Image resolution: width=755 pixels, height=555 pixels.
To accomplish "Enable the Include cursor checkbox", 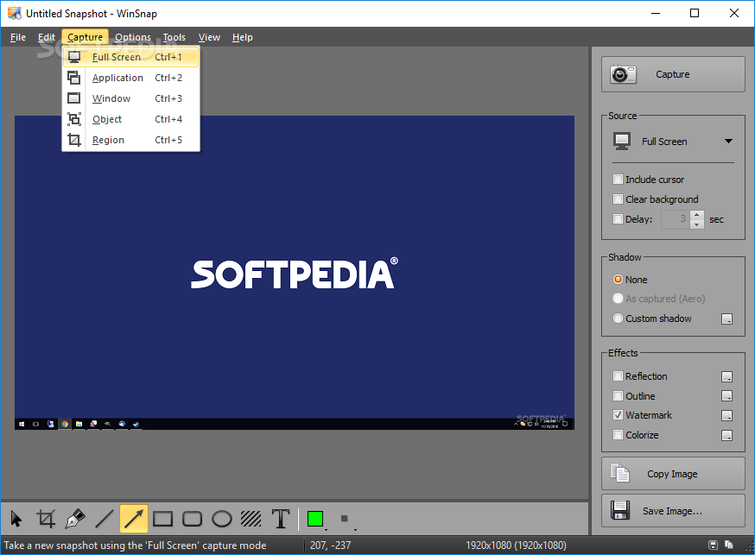I will tap(618, 180).
